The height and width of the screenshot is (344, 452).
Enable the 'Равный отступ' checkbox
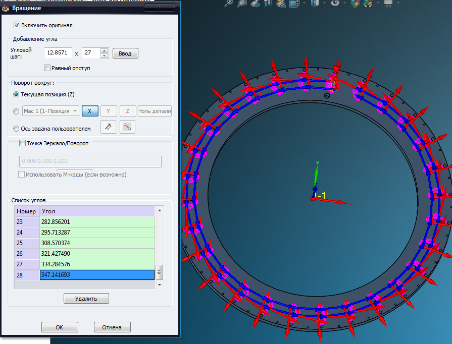47,68
